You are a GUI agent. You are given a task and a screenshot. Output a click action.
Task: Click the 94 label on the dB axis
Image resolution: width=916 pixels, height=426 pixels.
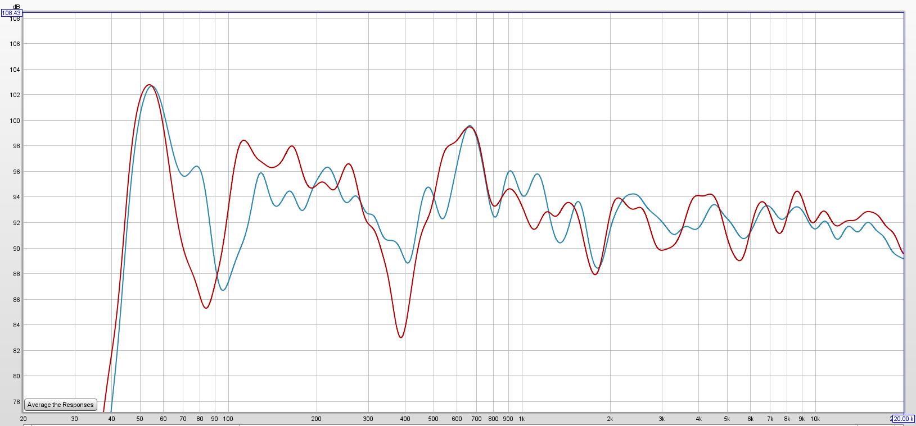[x=17, y=197]
